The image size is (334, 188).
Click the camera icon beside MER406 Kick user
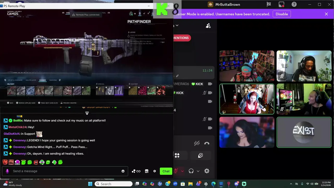coord(210,84)
